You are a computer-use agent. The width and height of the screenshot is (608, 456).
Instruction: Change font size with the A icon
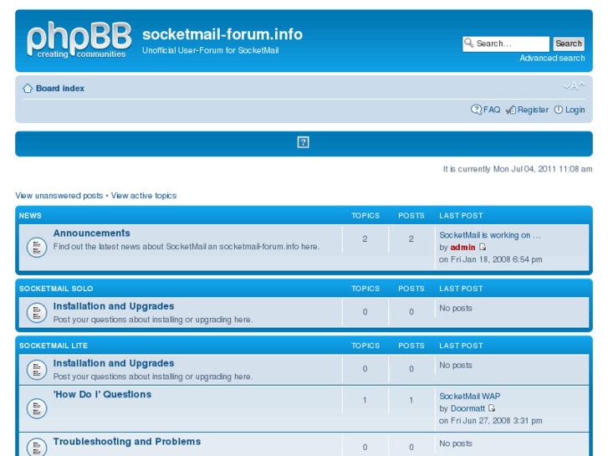[574, 86]
